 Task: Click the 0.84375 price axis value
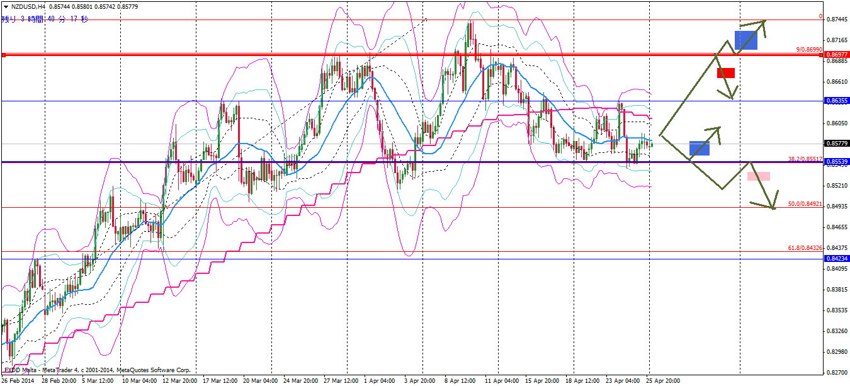coord(837,248)
